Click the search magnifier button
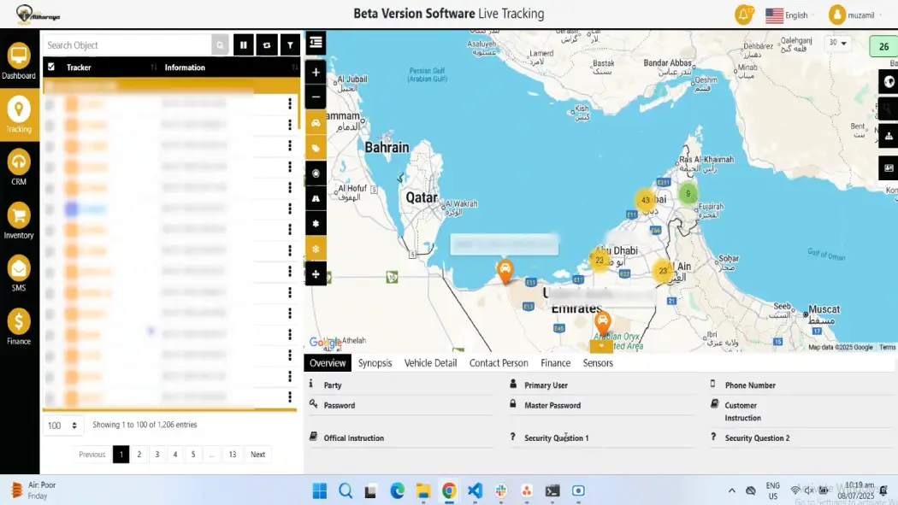The image size is (898, 505). (x=220, y=45)
